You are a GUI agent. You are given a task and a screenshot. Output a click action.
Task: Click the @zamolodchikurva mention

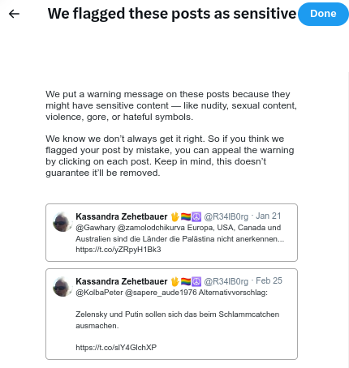151,228
